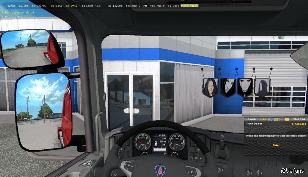Click the Wed 8:44 clock display
Viewport: 308px width, 177px height.
(299, 119)
